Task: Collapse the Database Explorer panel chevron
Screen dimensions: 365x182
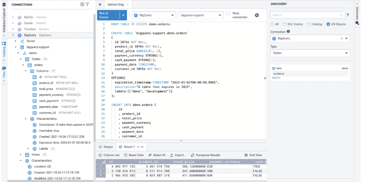Action: (4, 35)
